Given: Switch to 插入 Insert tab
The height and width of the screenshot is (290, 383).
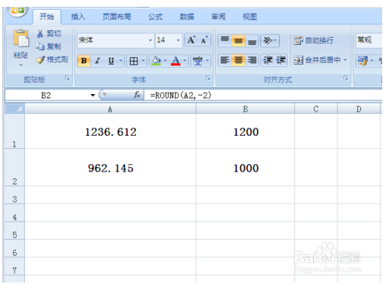Looking at the screenshot, I should coord(78,17).
